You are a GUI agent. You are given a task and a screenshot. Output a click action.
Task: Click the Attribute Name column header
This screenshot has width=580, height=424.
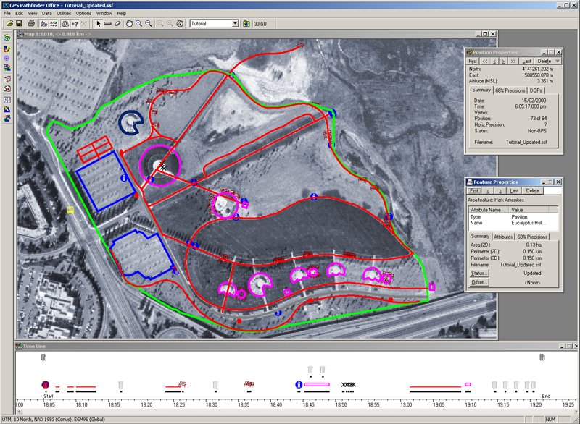pyautogui.click(x=487, y=210)
